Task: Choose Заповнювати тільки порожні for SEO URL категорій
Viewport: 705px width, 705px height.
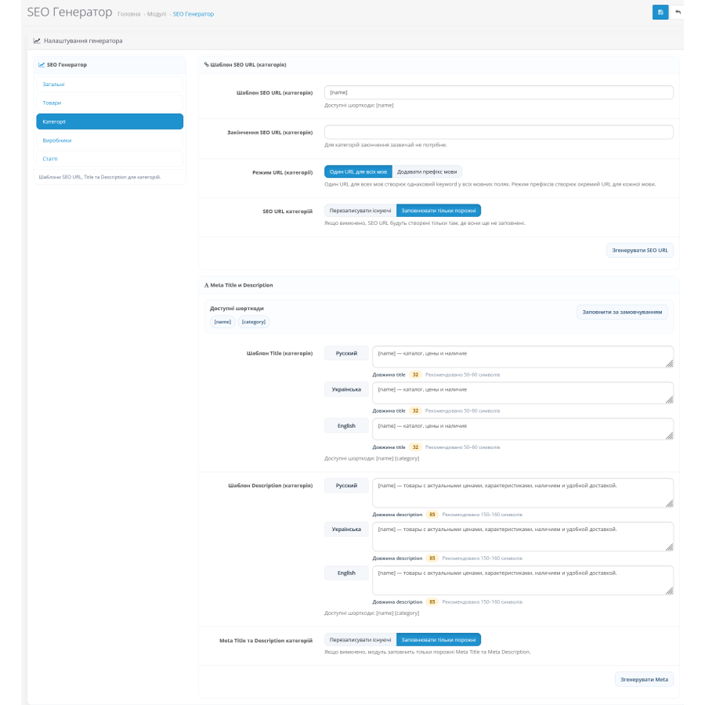Action: point(439,211)
